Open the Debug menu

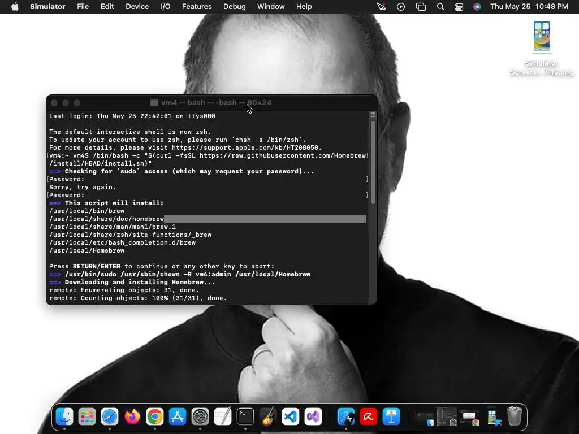tap(235, 7)
